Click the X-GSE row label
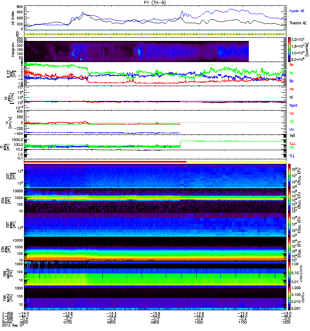Image resolution: width=310 pixels, height=331 pixels. 7,313
